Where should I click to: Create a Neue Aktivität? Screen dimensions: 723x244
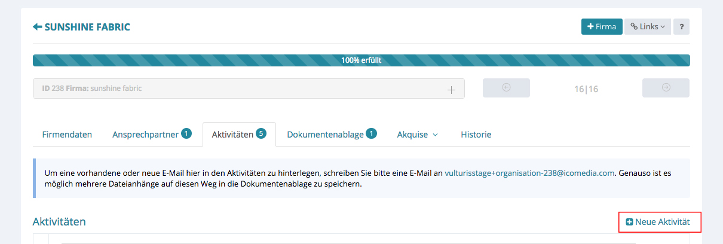pyautogui.click(x=658, y=222)
